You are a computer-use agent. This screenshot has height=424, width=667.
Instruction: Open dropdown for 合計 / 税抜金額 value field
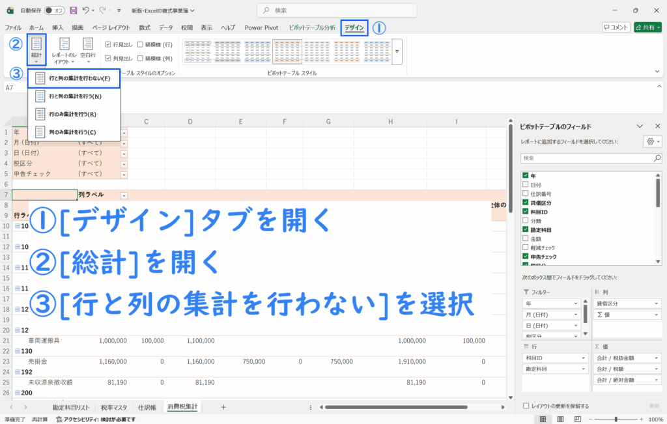coord(657,358)
